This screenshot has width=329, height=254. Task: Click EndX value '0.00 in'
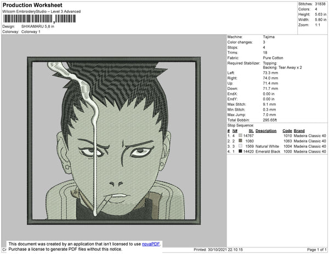[269, 94]
